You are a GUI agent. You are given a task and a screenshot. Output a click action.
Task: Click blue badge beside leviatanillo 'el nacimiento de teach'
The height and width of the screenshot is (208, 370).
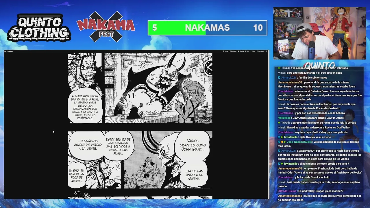point(279,164)
